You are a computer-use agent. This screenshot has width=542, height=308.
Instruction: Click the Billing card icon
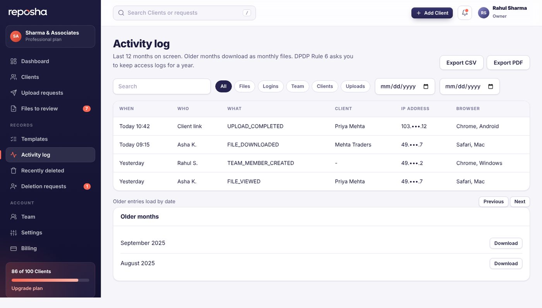point(14,248)
